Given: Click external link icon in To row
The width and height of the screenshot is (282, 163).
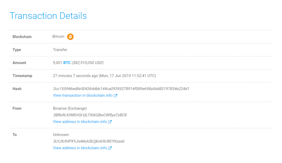Looking at the screenshot, I should click(110, 148).
